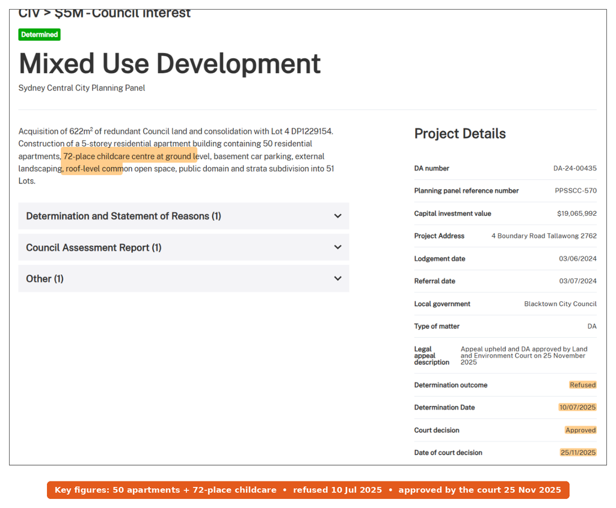Click project address 4 Boundary Road Tallawong
616x508 pixels.
tap(544, 236)
